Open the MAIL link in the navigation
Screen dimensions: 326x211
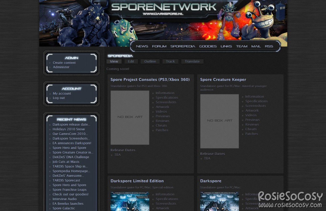(x=256, y=46)
